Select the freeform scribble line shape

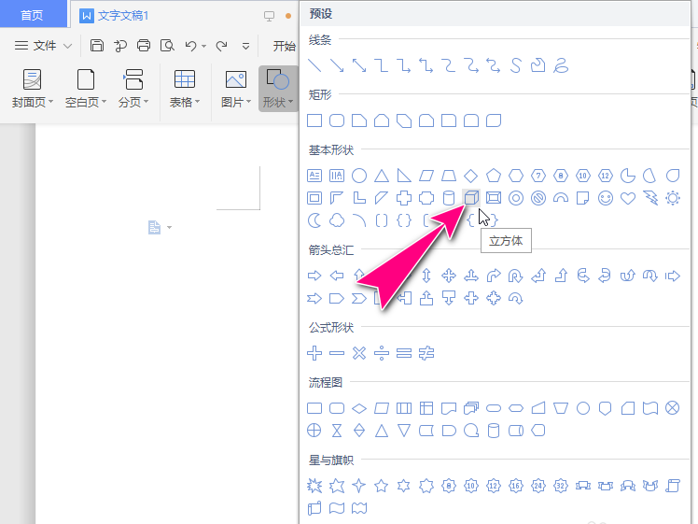[561, 65]
